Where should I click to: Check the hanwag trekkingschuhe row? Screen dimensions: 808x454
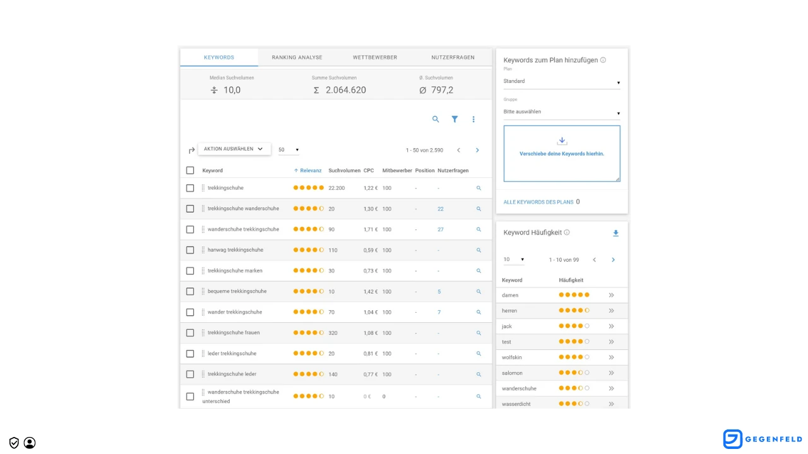click(190, 250)
